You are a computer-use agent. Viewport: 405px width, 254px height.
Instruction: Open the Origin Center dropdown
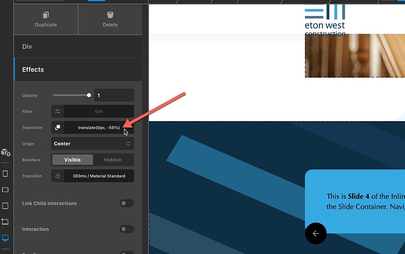tap(92, 143)
